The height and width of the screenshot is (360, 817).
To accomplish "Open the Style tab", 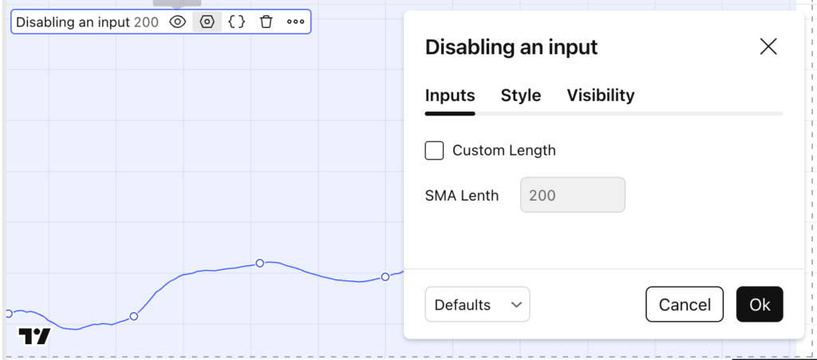I will (x=520, y=96).
